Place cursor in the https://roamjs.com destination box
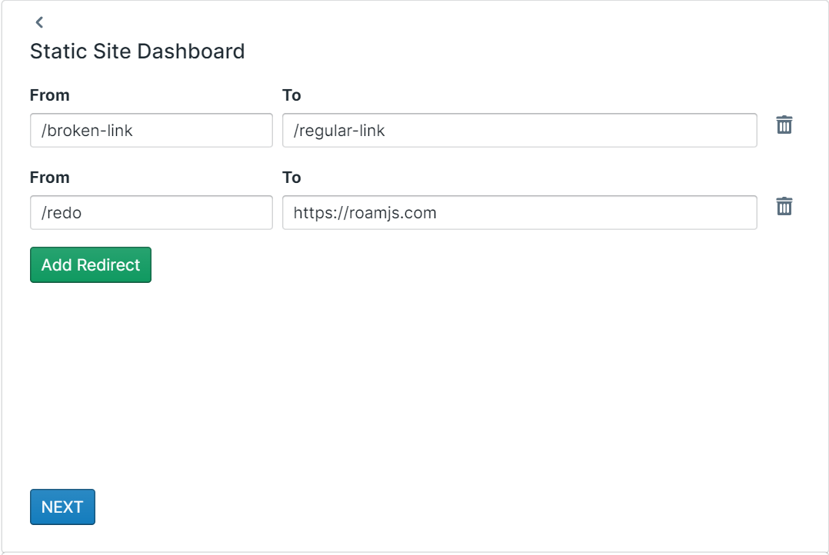Viewport: 829px width, 555px height. pos(520,212)
